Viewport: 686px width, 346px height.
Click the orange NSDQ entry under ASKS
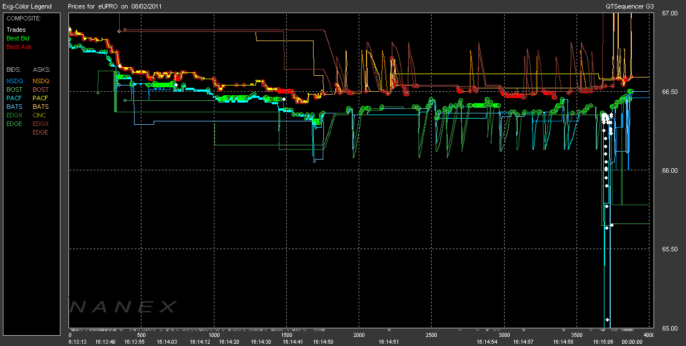coord(41,81)
